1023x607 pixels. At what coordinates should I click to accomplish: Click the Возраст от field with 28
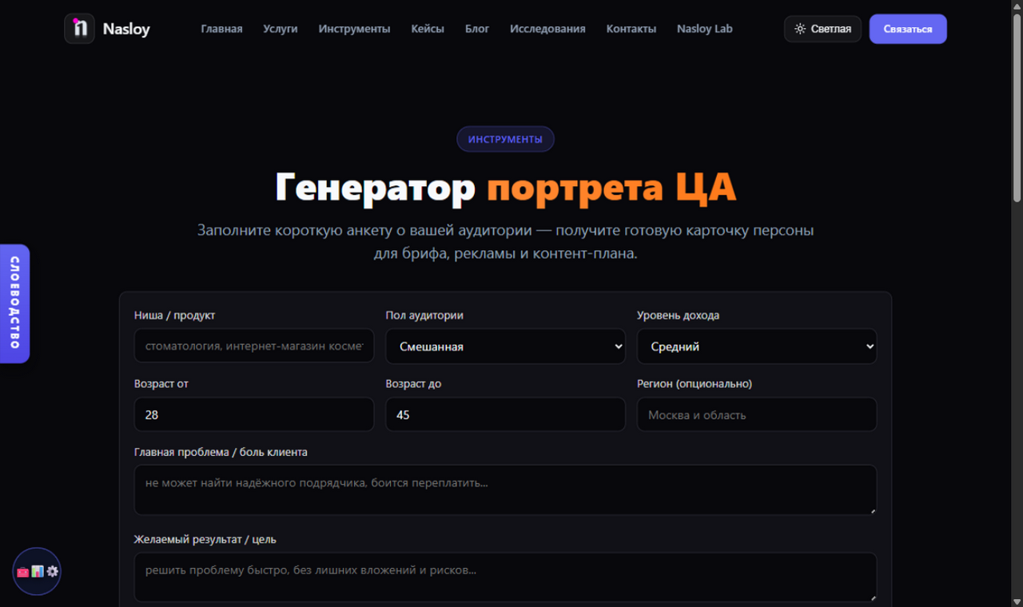pyautogui.click(x=254, y=415)
